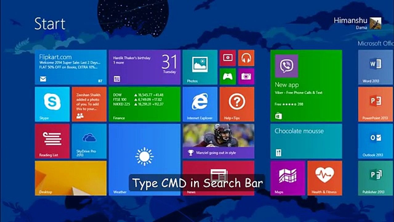The height and width of the screenshot is (222, 394).
Task: Open the Himanshu user account menu
Action: (358, 23)
